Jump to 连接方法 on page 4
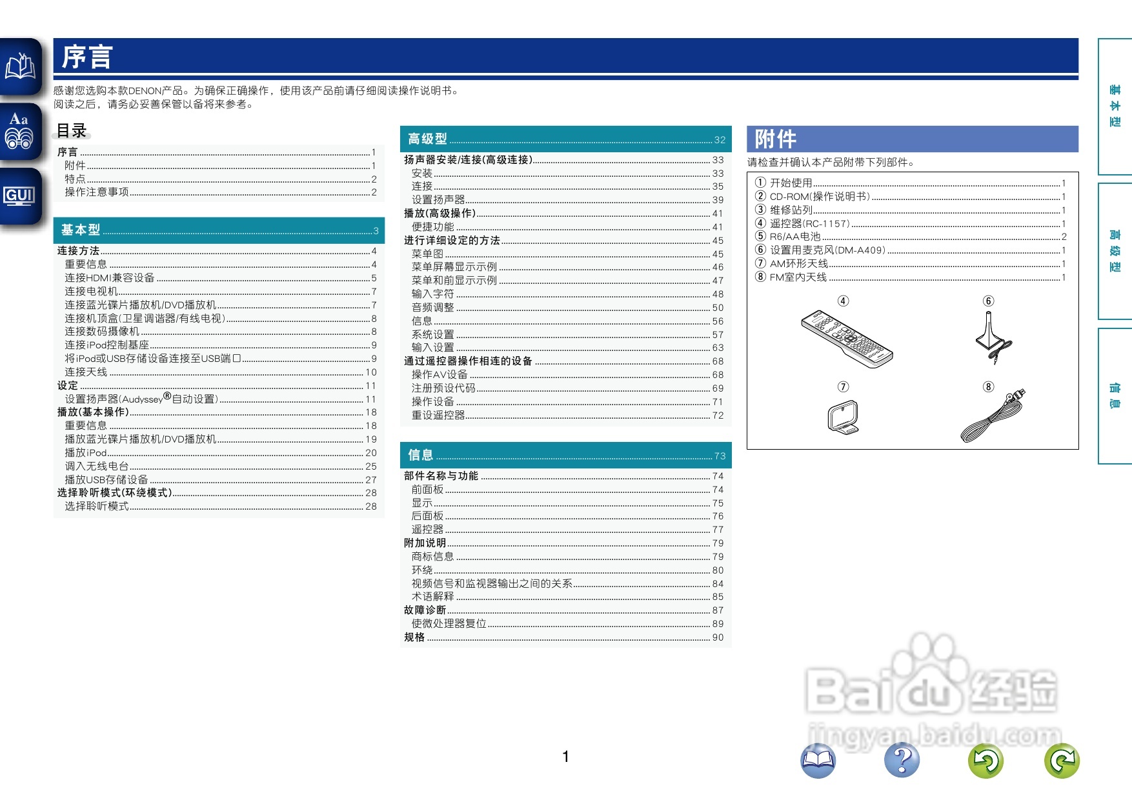 (x=217, y=251)
